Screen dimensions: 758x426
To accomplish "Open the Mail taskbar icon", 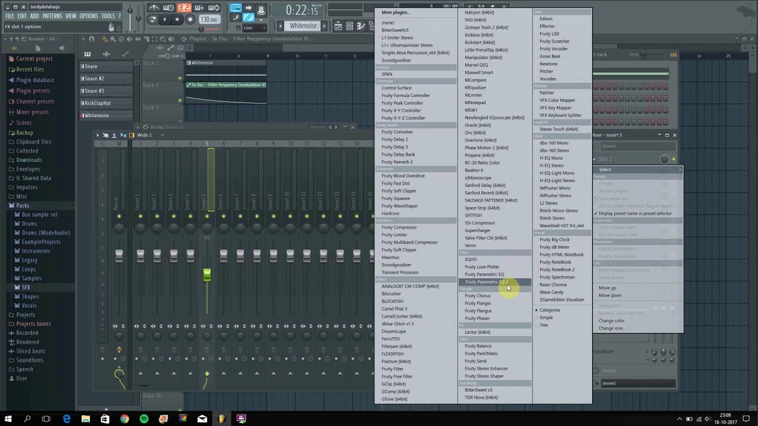I will coord(202,419).
